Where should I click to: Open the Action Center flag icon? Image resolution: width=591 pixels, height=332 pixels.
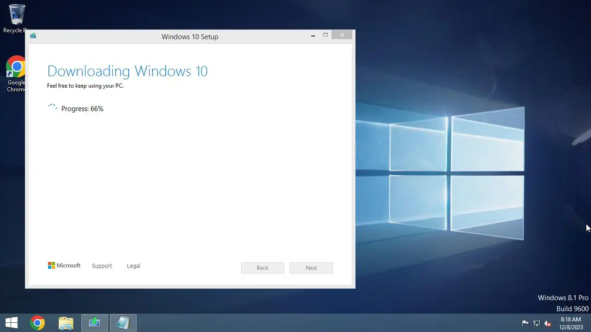click(x=525, y=323)
